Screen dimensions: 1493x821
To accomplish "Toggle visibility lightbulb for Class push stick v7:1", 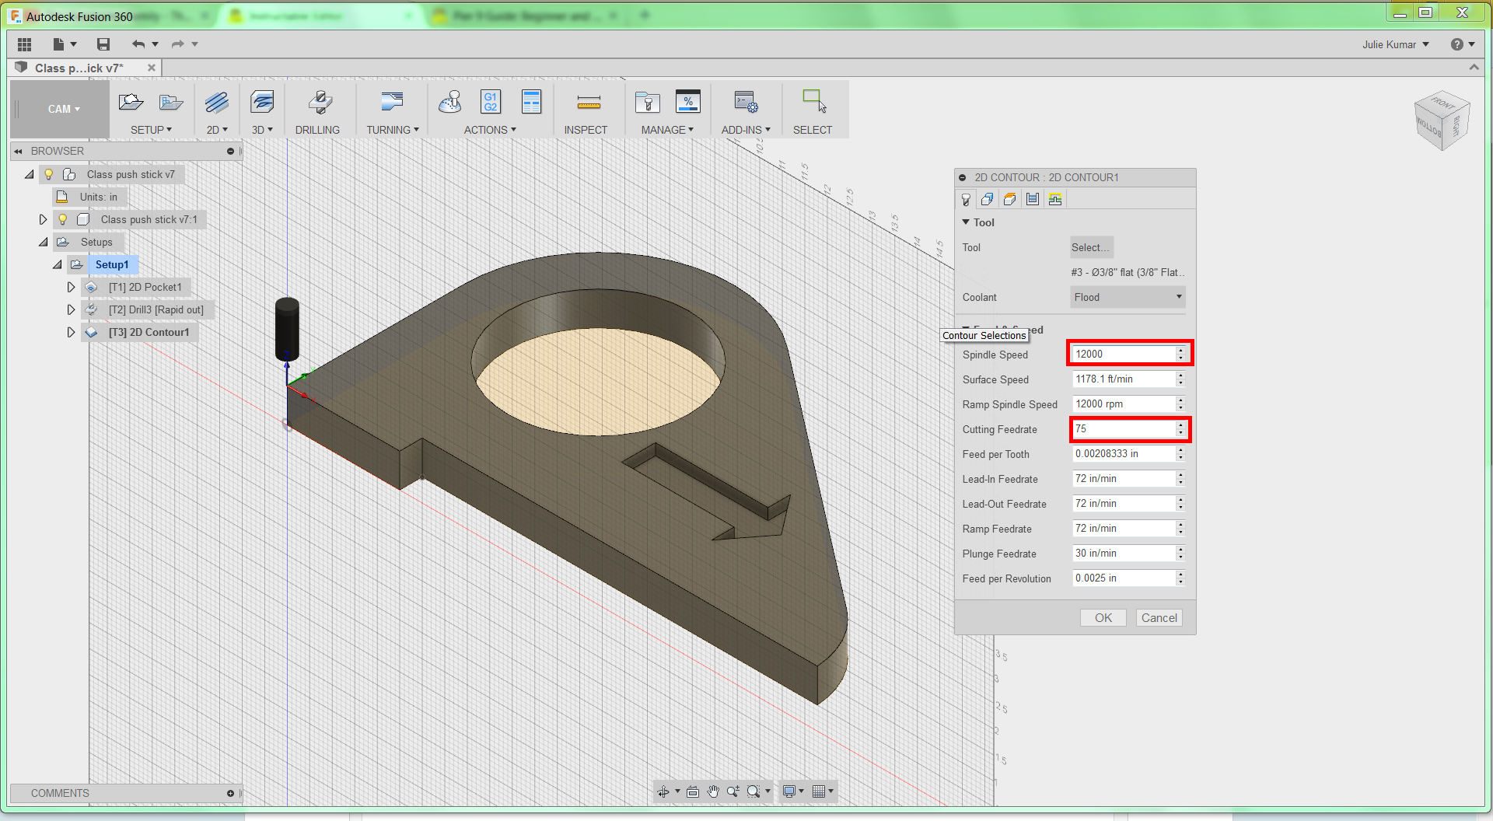I will click(x=63, y=219).
